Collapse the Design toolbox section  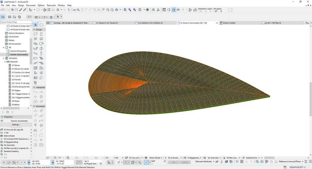click(x=34, y=29)
